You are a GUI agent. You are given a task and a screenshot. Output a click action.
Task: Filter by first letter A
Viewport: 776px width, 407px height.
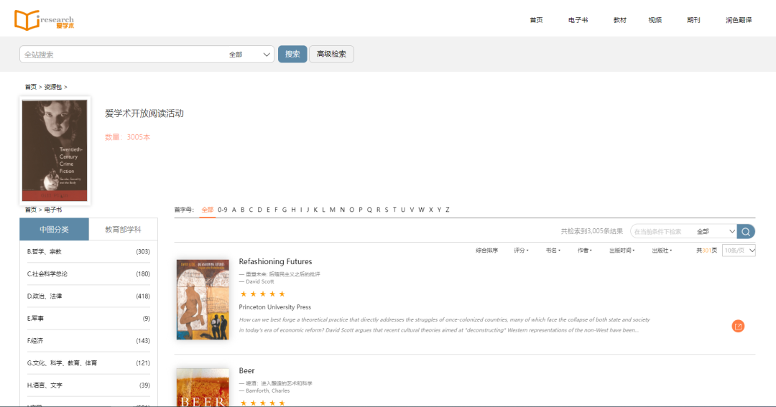point(234,210)
